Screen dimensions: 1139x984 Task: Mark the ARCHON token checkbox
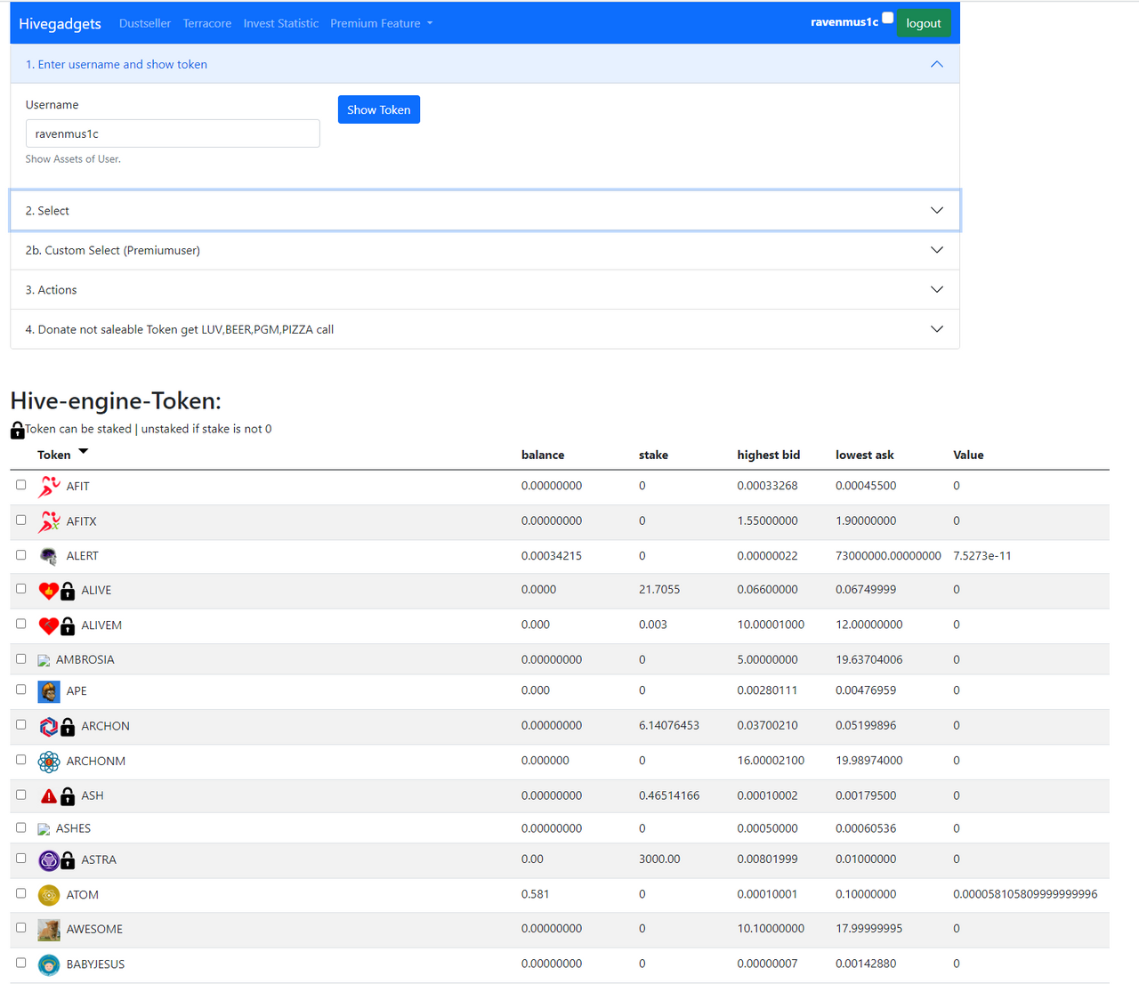point(21,724)
